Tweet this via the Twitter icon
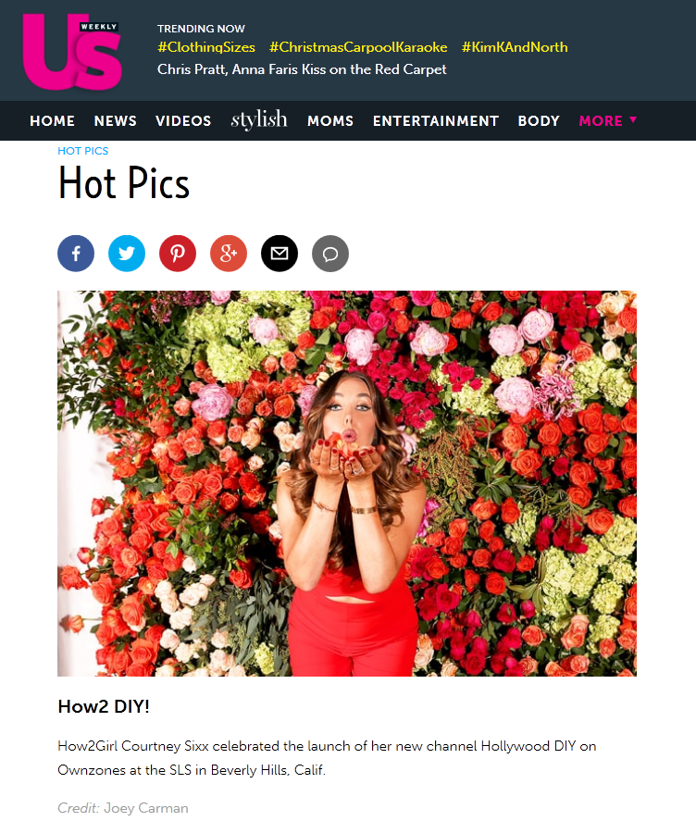Image resolution: width=696 pixels, height=821 pixels. pos(127,254)
